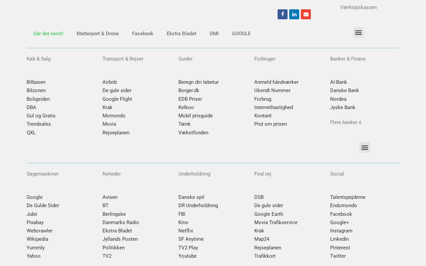Go to Danske Bank

click(x=344, y=90)
